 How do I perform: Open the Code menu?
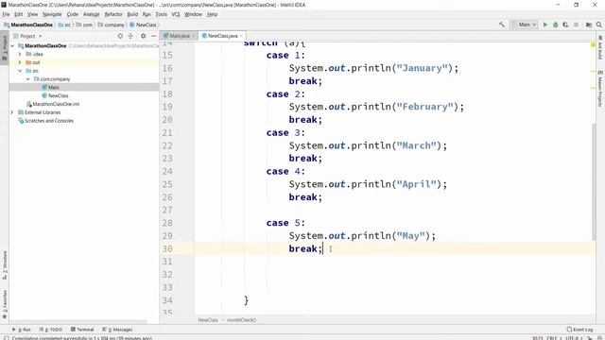(72, 14)
